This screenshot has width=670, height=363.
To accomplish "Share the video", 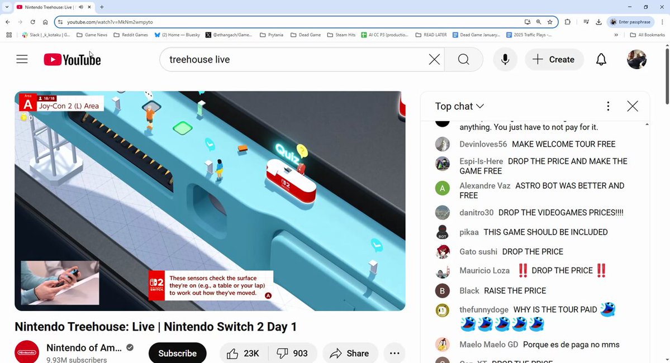I will (x=350, y=353).
